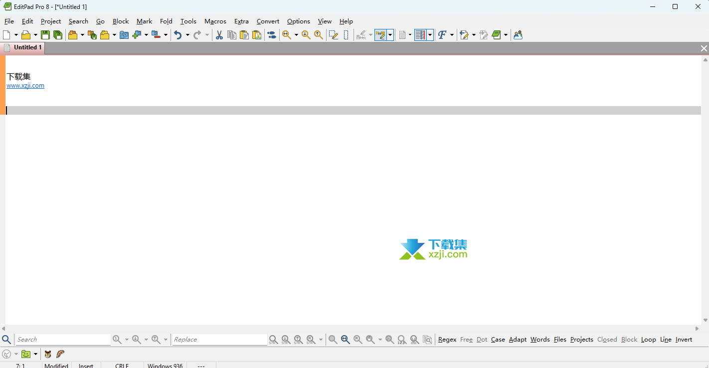Click the green notebook icon in toolbar
The width and height of the screenshot is (709, 368).
click(x=496, y=35)
